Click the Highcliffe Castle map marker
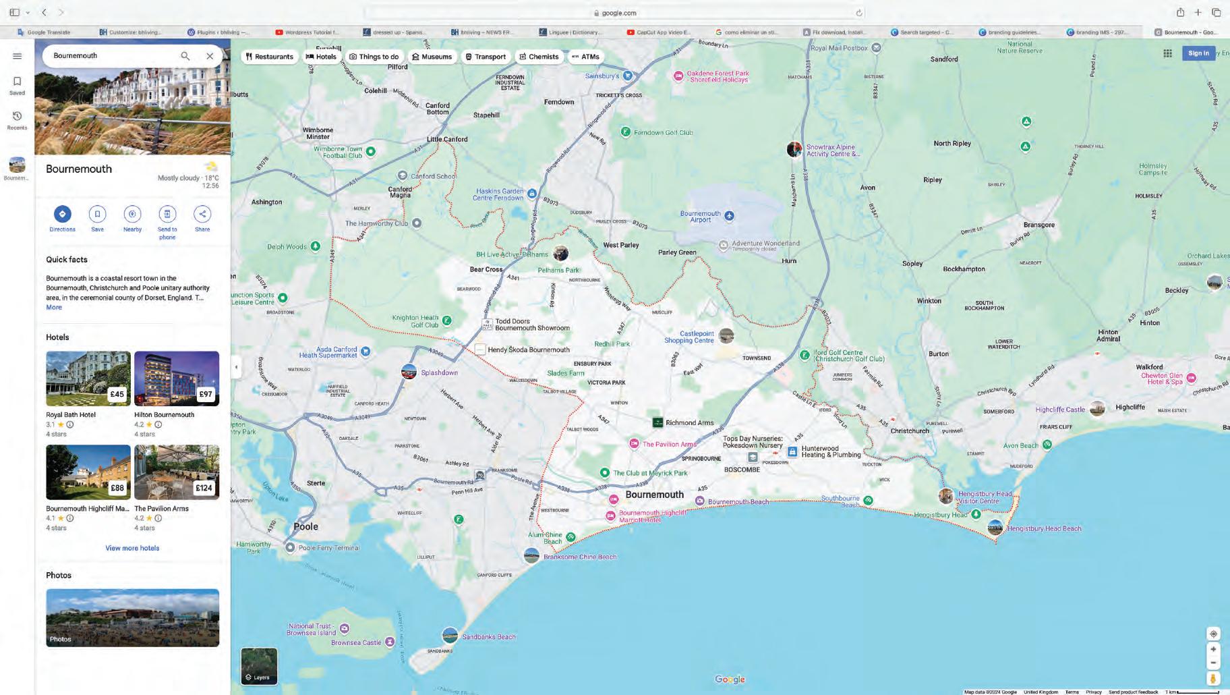1230x695 pixels. click(x=1098, y=408)
